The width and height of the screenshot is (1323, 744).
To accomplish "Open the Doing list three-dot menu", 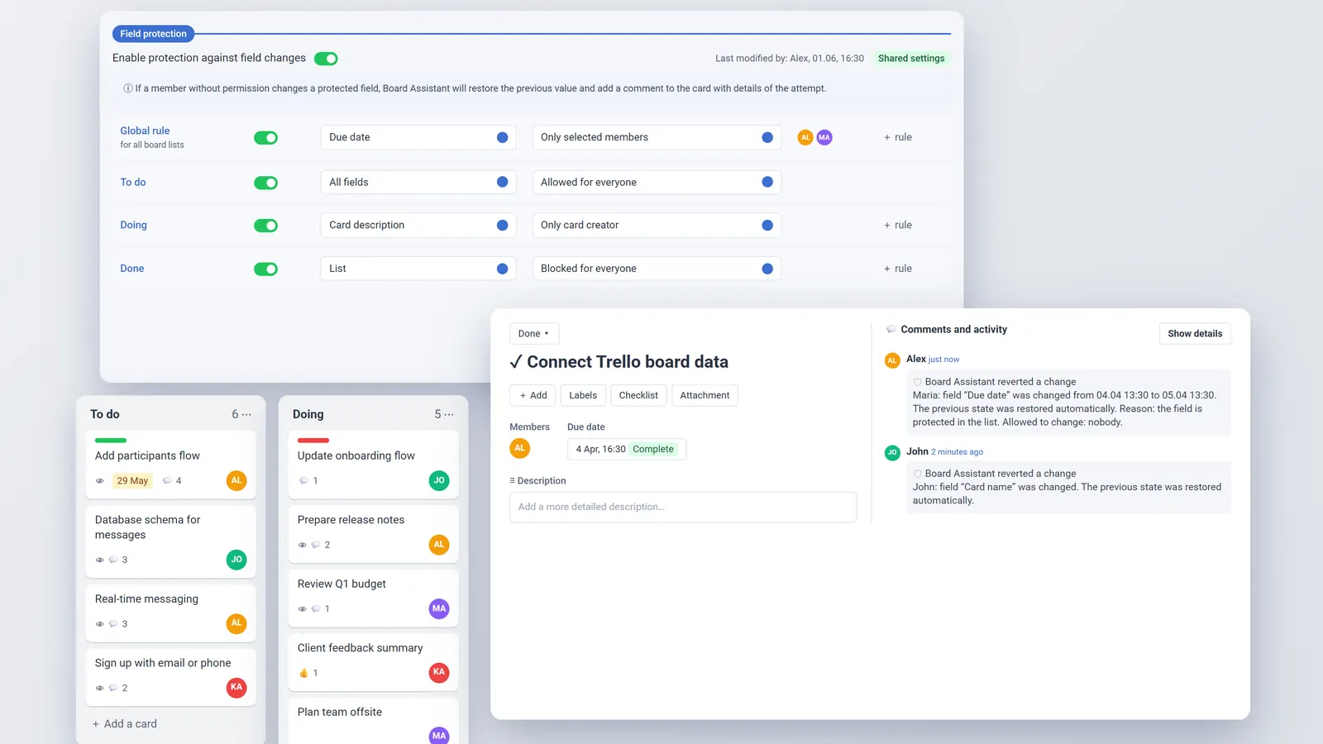I will (449, 414).
